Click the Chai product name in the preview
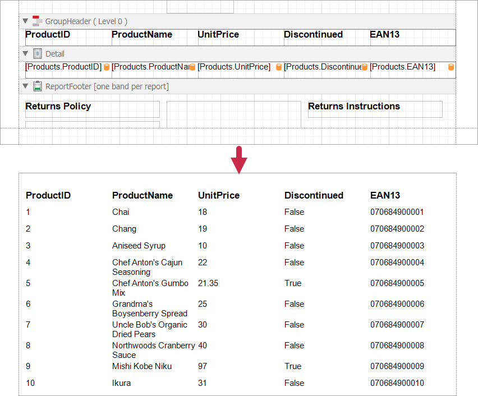This screenshot has width=478, height=396. (x=121, y=212)
